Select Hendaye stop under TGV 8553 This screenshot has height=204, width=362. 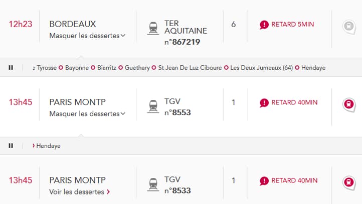click(x=48, y=146)
